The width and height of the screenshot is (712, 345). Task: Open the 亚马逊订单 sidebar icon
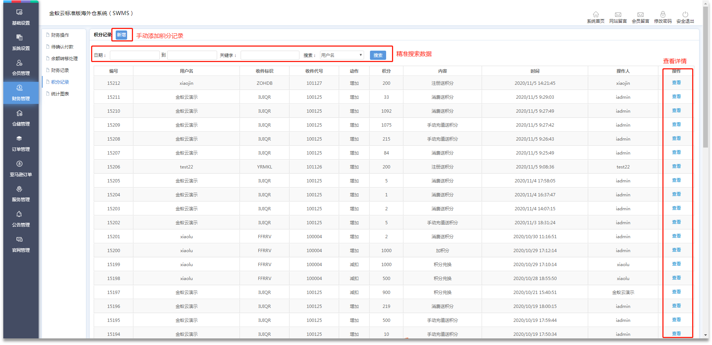pos(20,164)
